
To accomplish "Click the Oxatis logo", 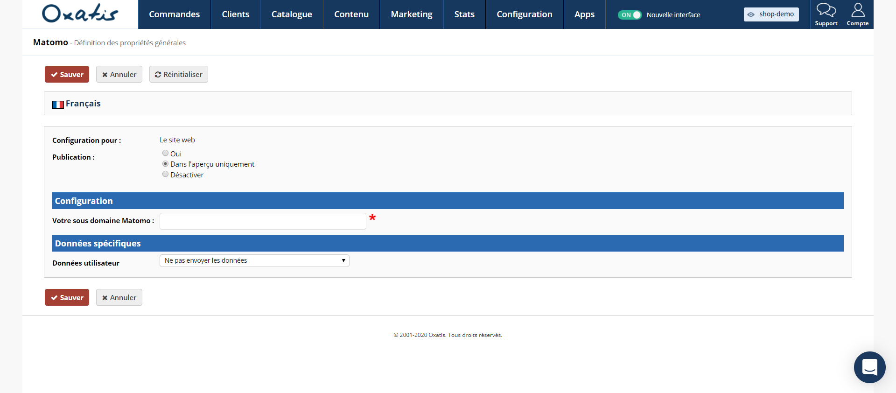I will coord(80,14).
